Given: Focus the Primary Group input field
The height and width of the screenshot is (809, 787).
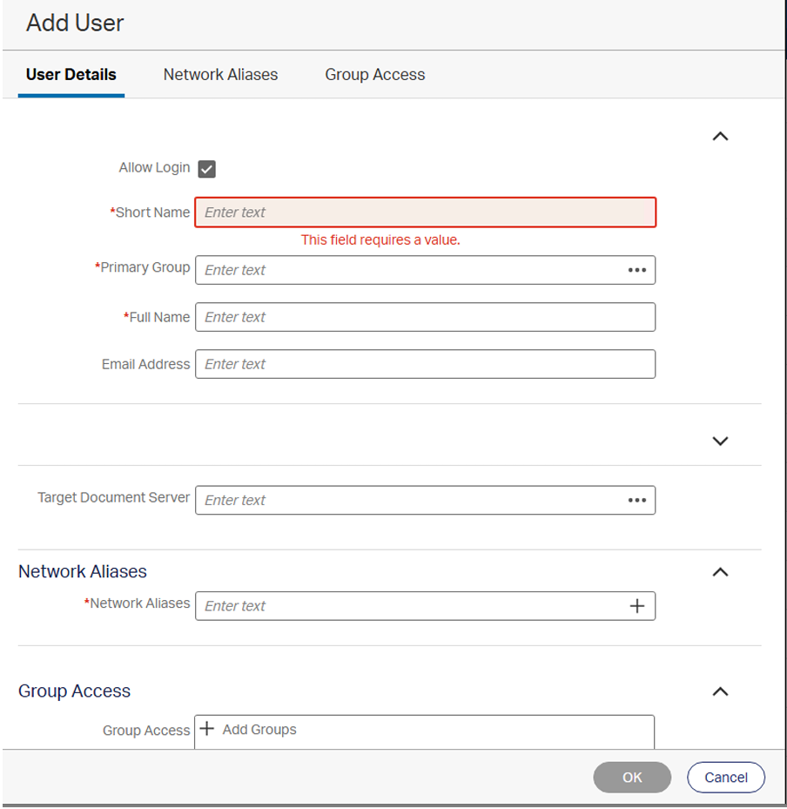Looking at the screenshot, I should pyautogui.click(x=426, y=270).
